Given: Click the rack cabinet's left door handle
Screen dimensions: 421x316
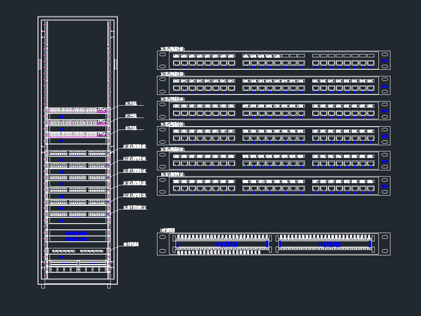Looking at the screenshot, I should (40, 64).
